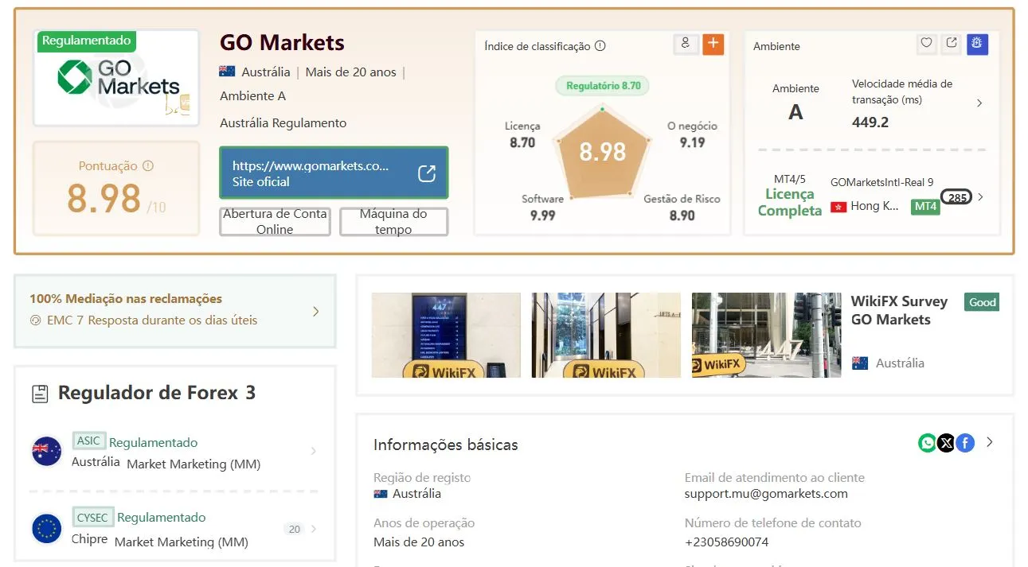
Task: Click the Australia flag under WikiFX Survey
Action: [x=860, y=363]
